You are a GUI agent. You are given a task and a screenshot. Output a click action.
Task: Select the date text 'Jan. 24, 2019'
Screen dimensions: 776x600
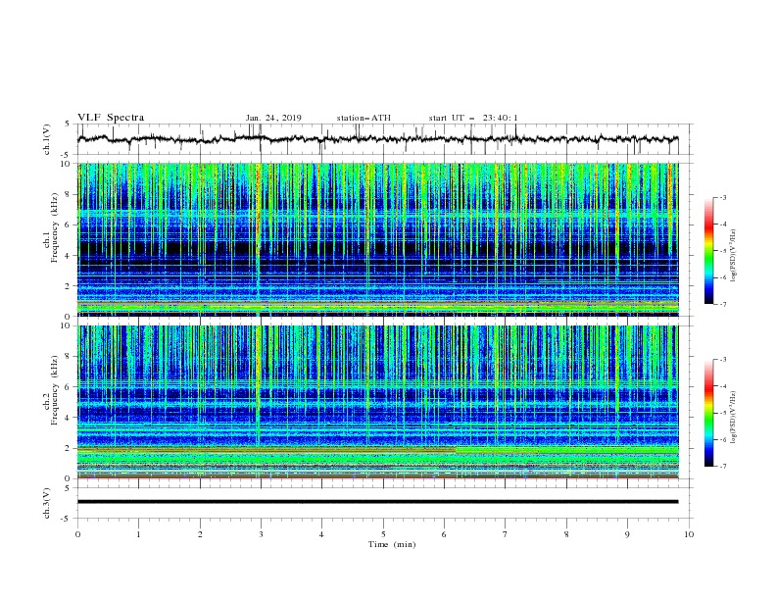click(x=273, y=118)
